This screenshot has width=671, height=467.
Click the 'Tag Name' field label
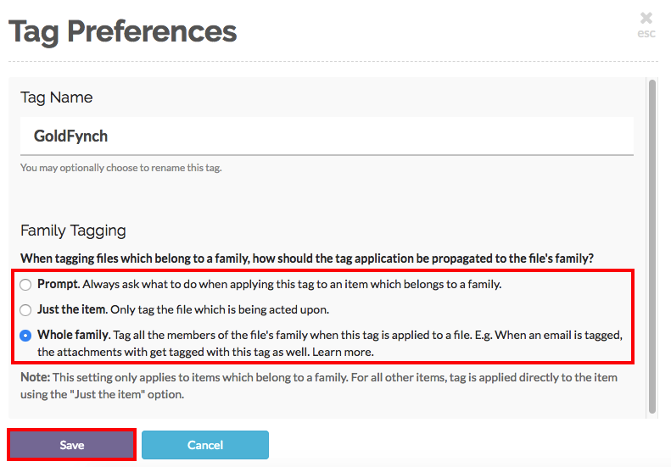[x=56, y=97]
